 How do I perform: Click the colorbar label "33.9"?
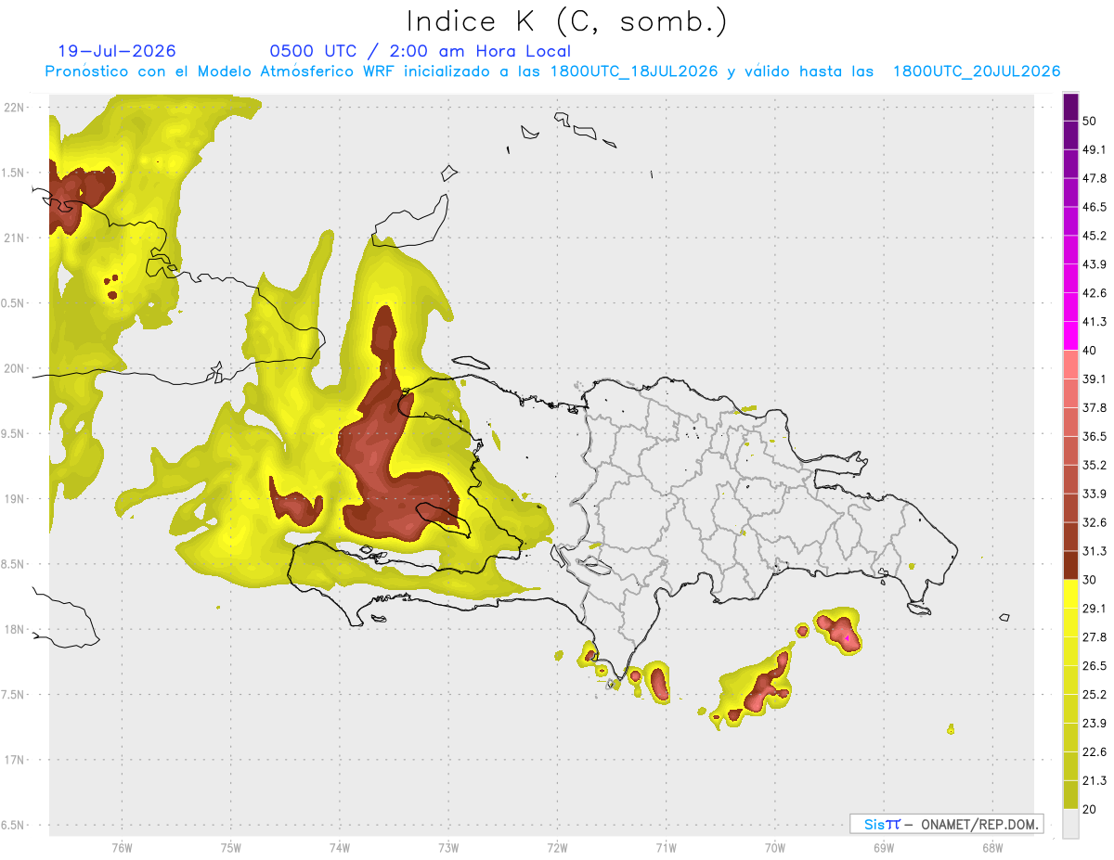[x=1095, y=494]
